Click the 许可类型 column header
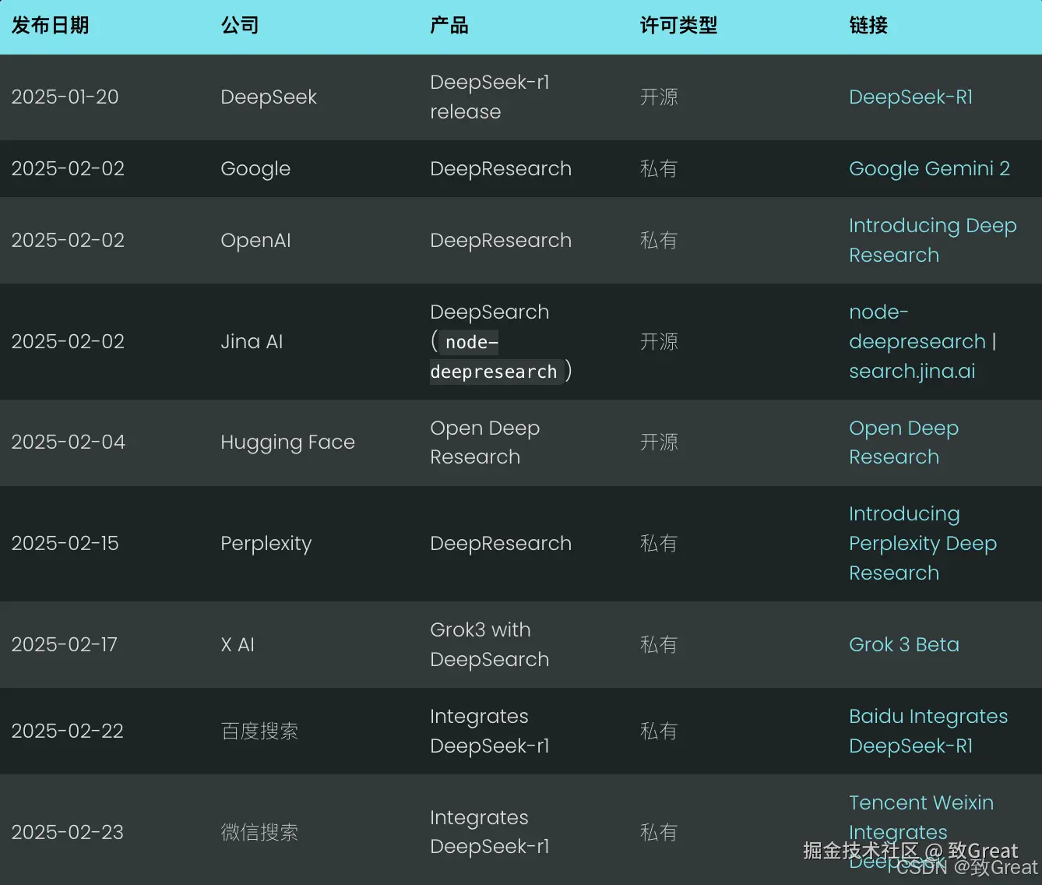Screen dimensions: 1042x885 click(x=678, y=26)
